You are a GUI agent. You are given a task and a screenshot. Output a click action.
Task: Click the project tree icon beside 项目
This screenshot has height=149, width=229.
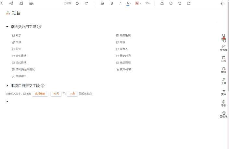(8, 13)
